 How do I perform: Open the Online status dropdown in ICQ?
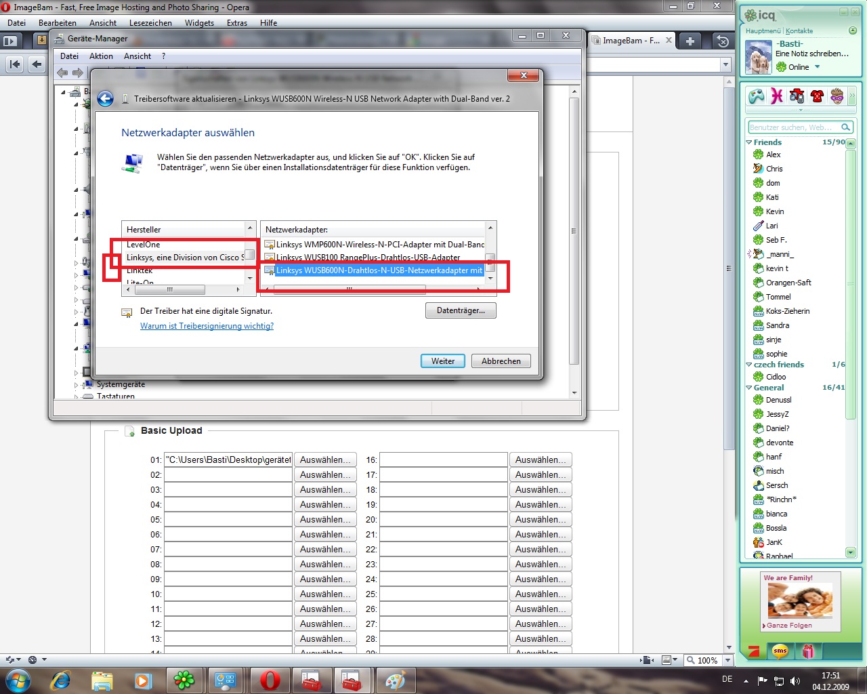tap(817, 66)
